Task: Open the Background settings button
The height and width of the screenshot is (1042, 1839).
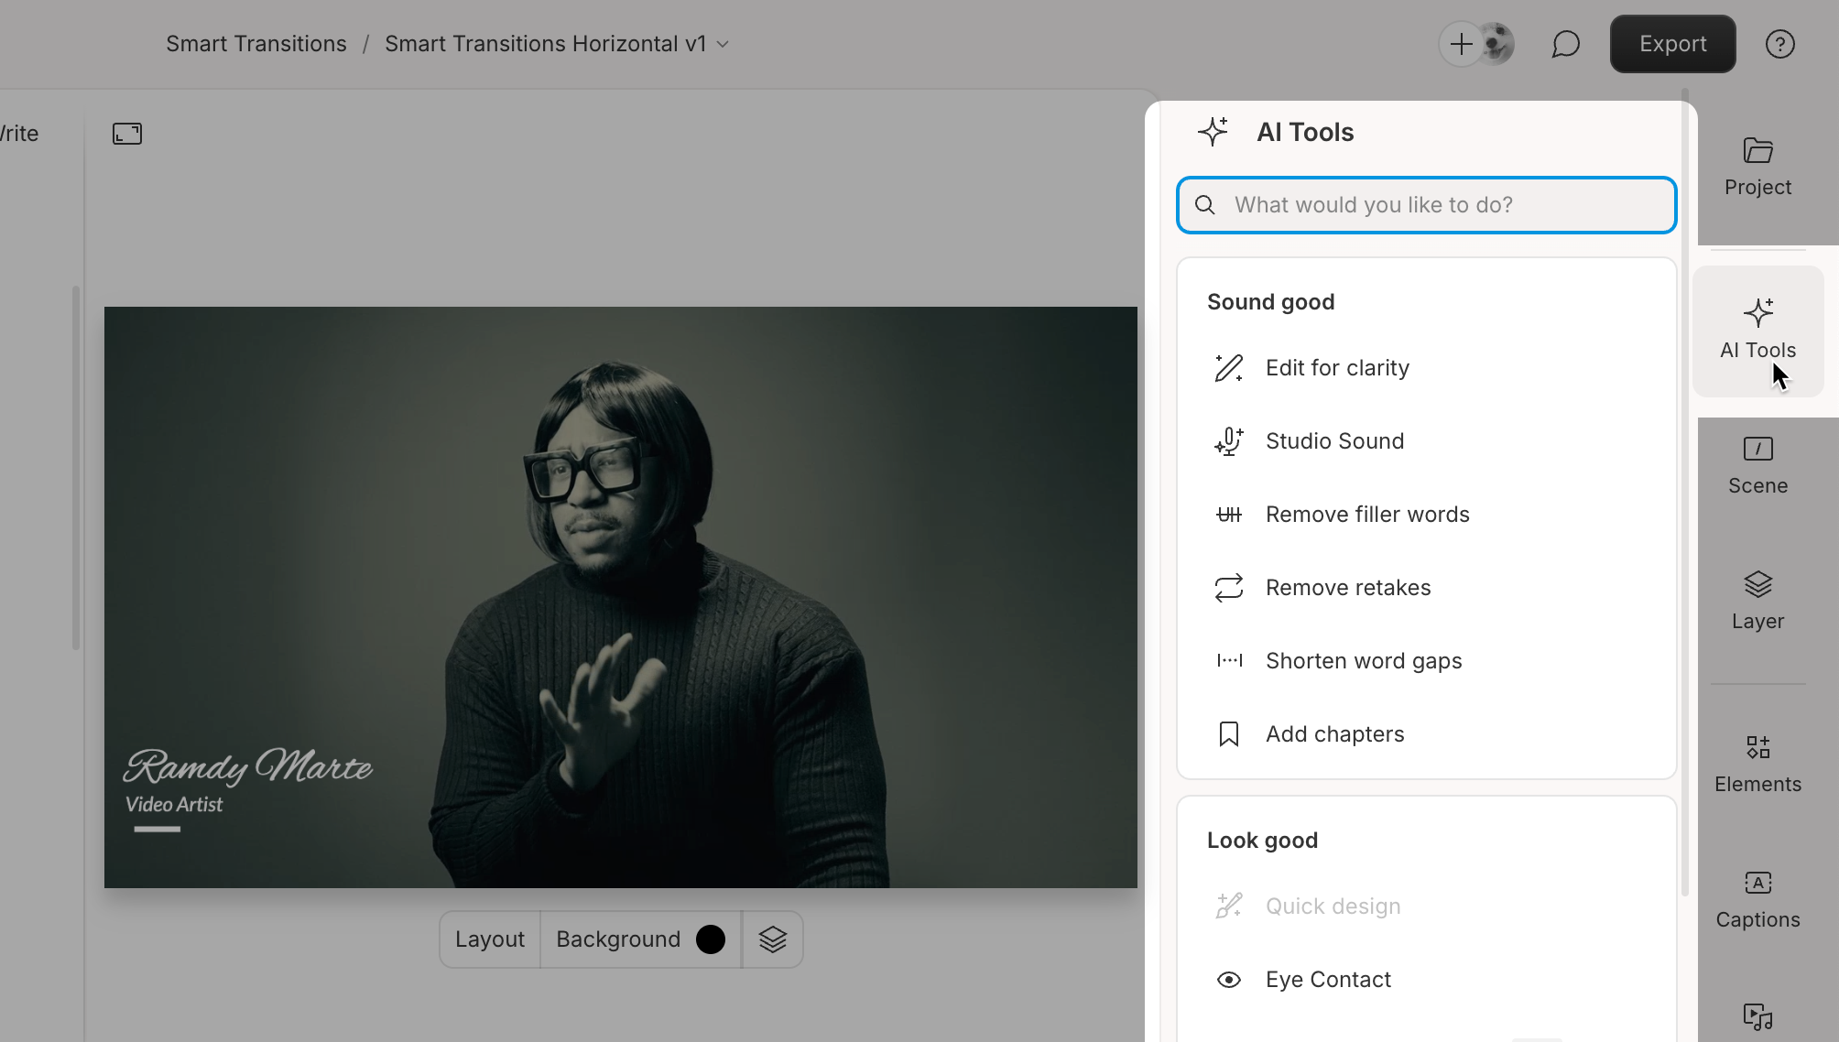Action: point(641,939)
